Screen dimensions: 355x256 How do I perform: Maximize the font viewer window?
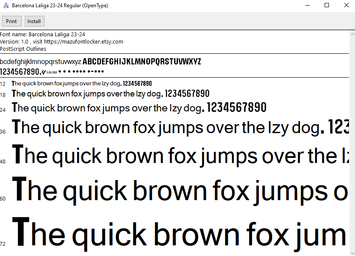tap(327, 6)
